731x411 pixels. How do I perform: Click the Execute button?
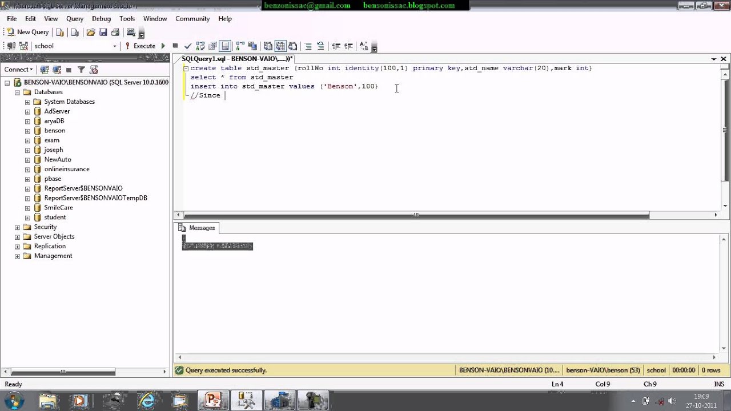click(x=140, y=46)
